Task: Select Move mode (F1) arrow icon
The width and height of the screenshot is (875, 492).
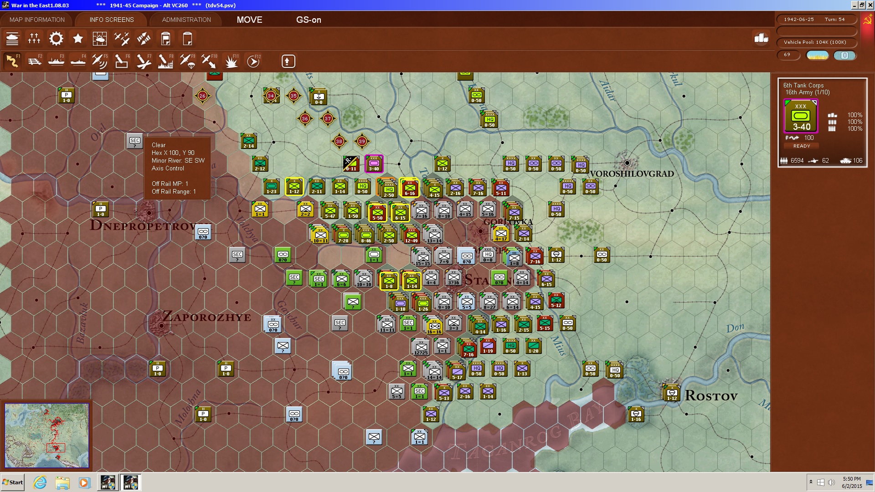Action: (x=12, y=61)
